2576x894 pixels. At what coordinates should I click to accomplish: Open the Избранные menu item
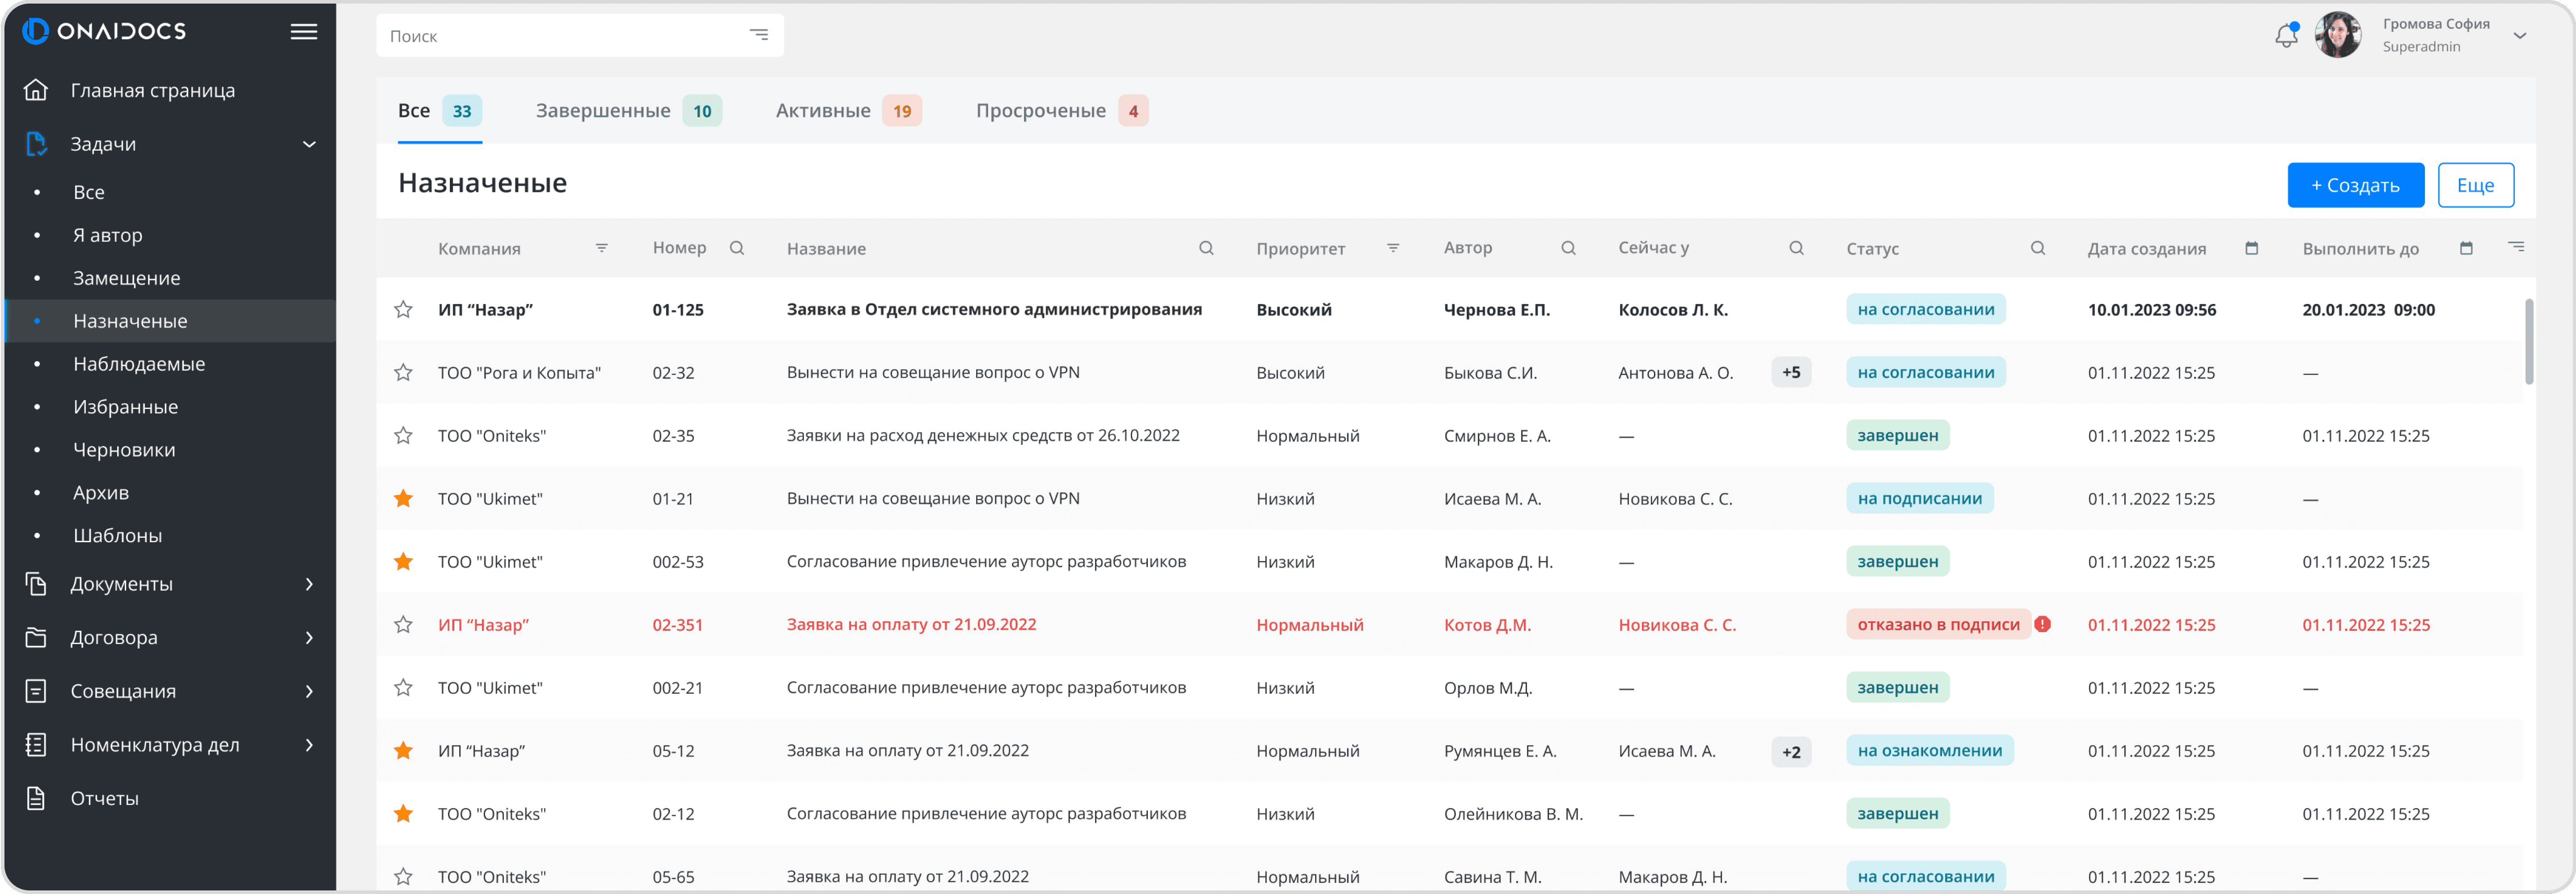click(x=170, y=407)
